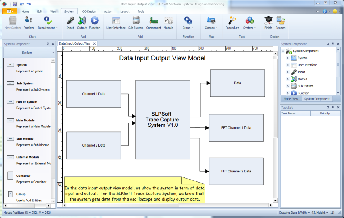Open the Tools ribbon tab
The image size is (344, 218).
pos(141,11)
